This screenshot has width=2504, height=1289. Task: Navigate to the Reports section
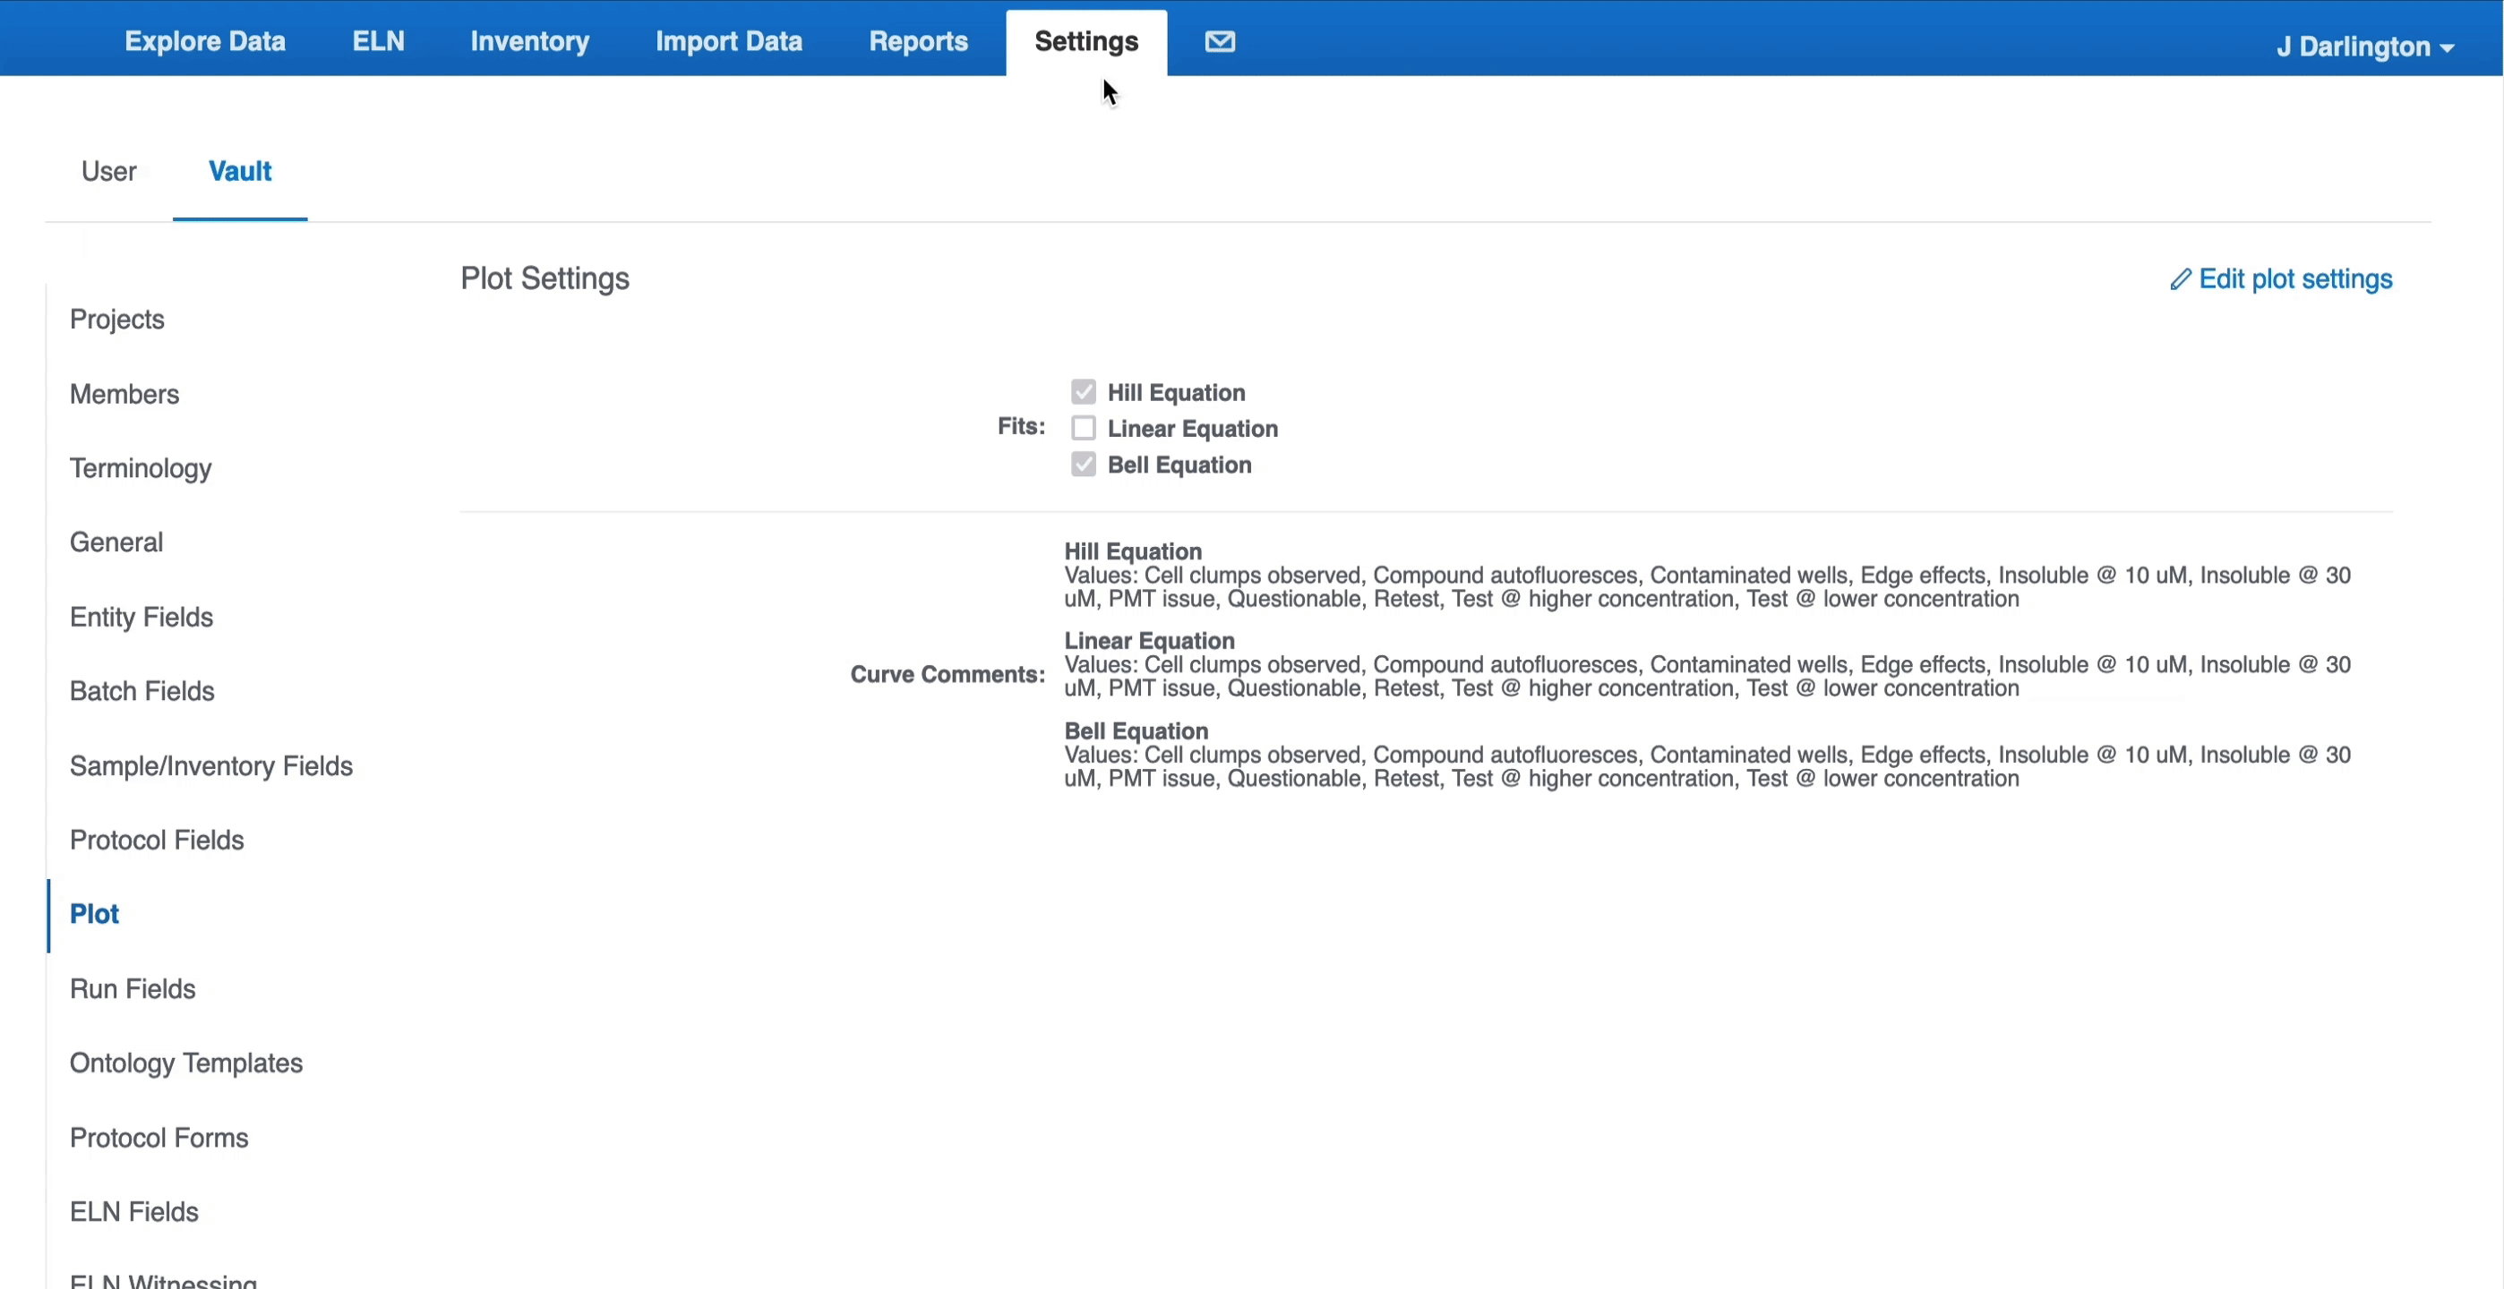point(917,39)
